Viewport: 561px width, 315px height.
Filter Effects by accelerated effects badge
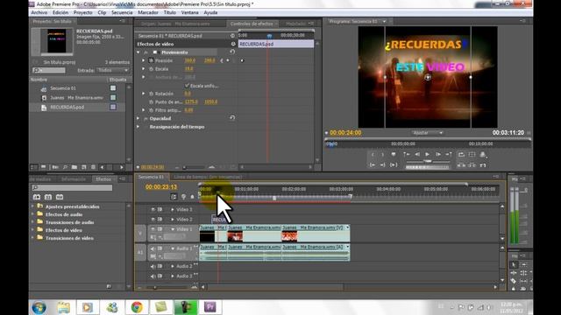point(37,197)
